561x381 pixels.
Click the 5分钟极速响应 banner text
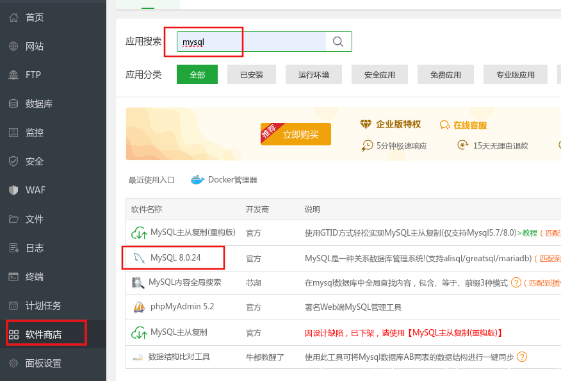[x=402, y=145]
